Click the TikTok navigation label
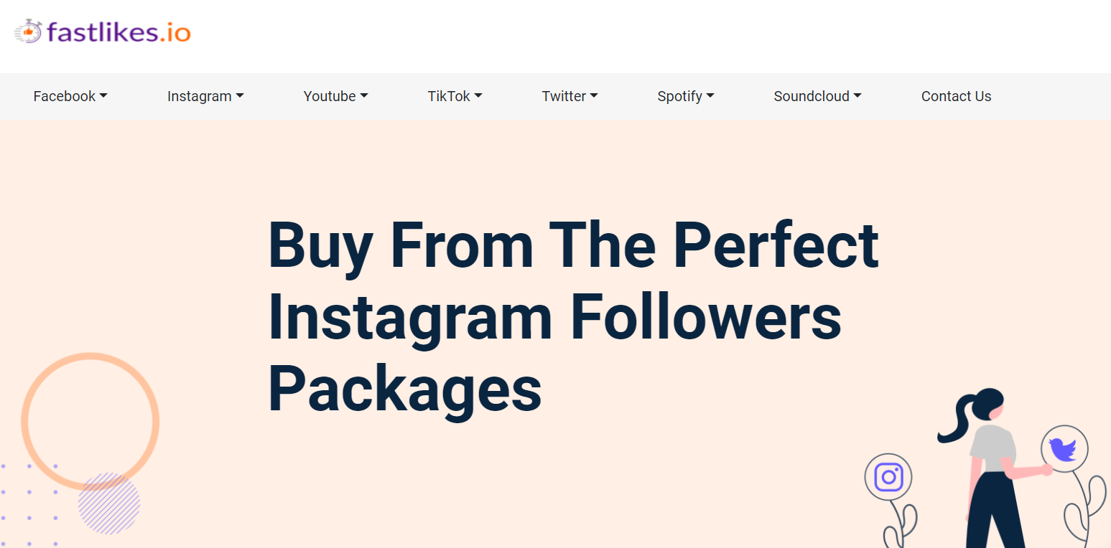The width and height of the screenshot is (1111, 548). [x=449, y=96]
